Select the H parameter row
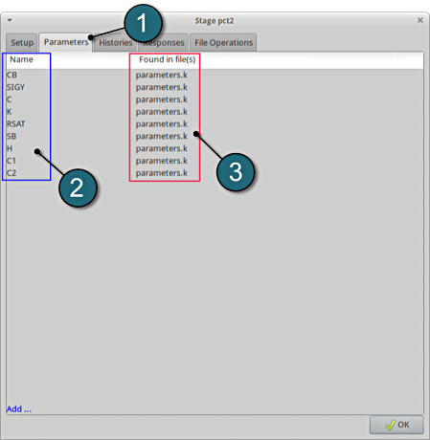The width and height of the screenshot is (430, 440). pyautogui.click(x=215, y=148)
